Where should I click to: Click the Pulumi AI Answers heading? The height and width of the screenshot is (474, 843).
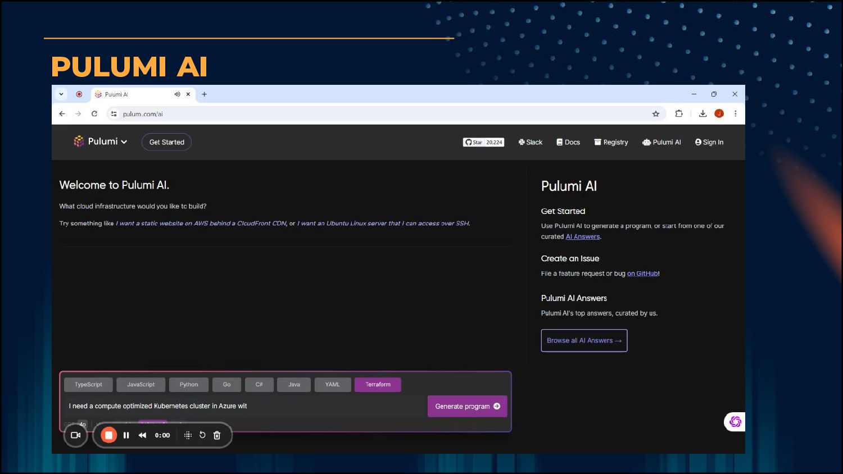click(574, 298)
